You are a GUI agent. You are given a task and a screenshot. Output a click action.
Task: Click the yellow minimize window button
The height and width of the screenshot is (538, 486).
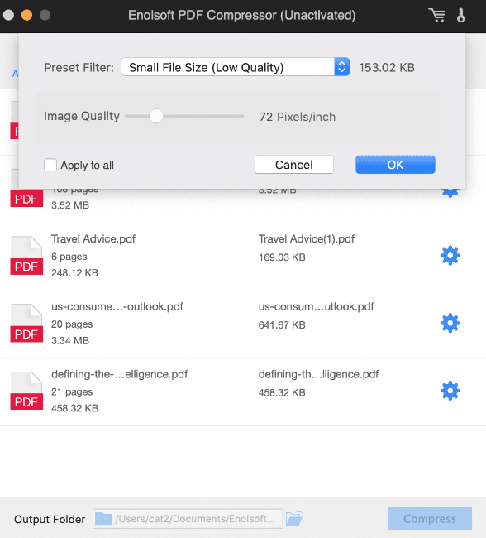(26, 15)
